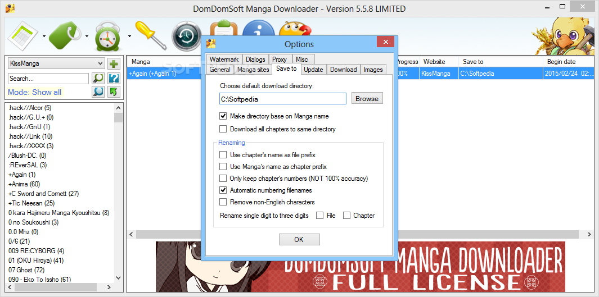Click the emoticon help icon
The image size is (599, 297).
pyautogui.click(x=295, y=29)
